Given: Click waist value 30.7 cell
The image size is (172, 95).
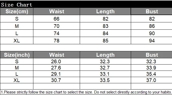Looking at the screenshot, I should pos(57,80).
